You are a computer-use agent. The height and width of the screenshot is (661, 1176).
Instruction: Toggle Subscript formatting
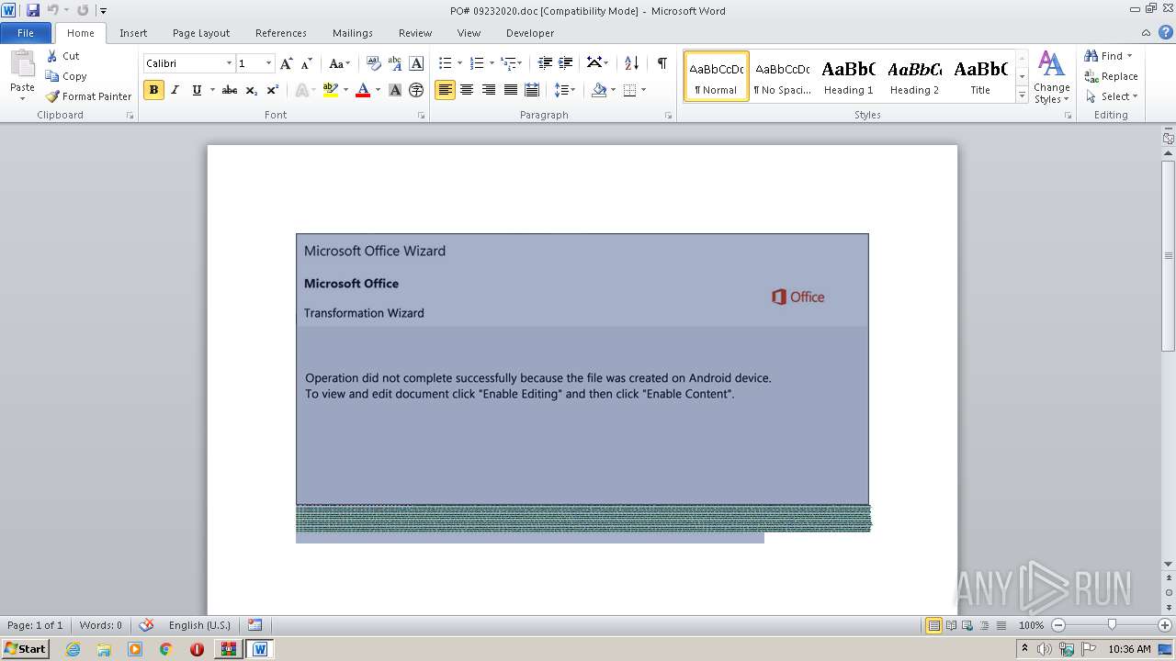pos(251,90)
